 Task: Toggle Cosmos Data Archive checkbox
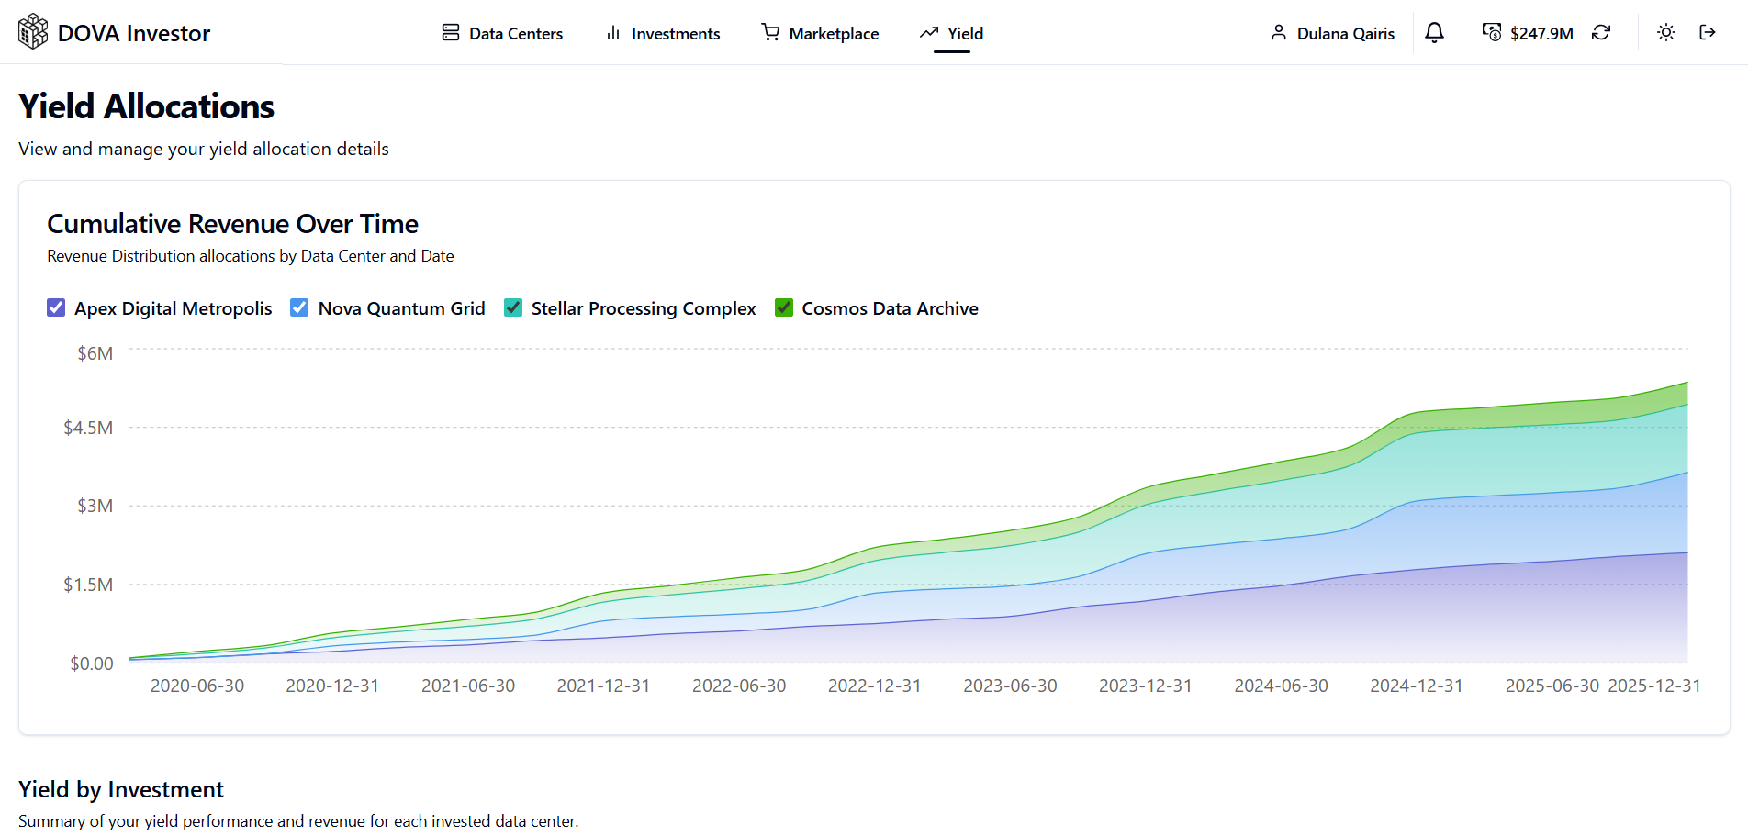click(x=783, y=307)
